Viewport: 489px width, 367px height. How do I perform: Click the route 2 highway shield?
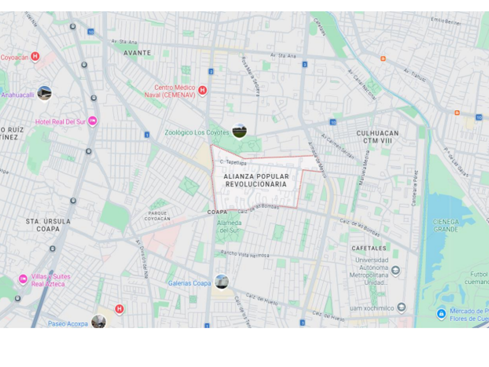coord(211,72)
